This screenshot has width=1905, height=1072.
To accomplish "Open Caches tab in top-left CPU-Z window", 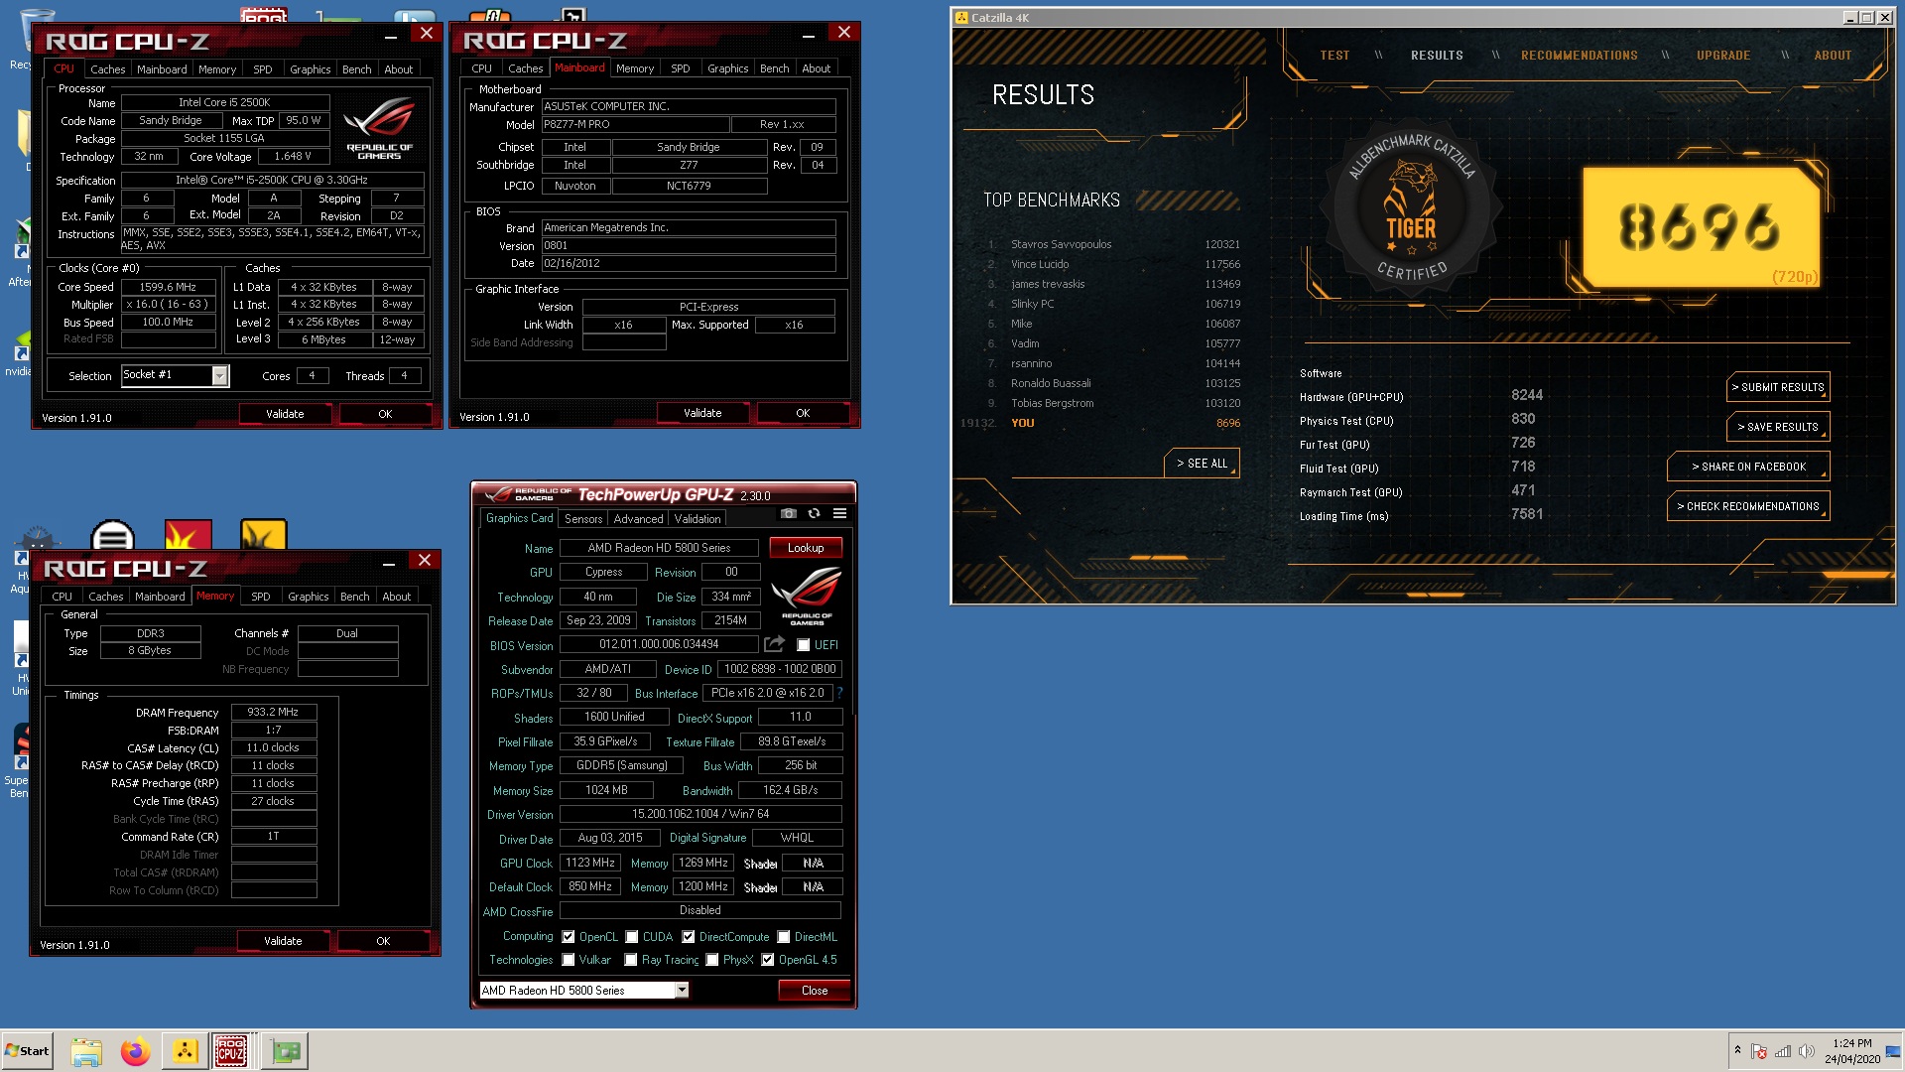I will (108, 69).
